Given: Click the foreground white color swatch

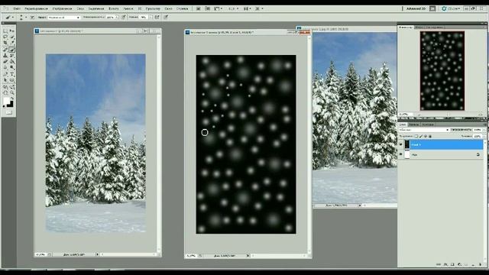Looking at the screenshot, I should point(6,100).
